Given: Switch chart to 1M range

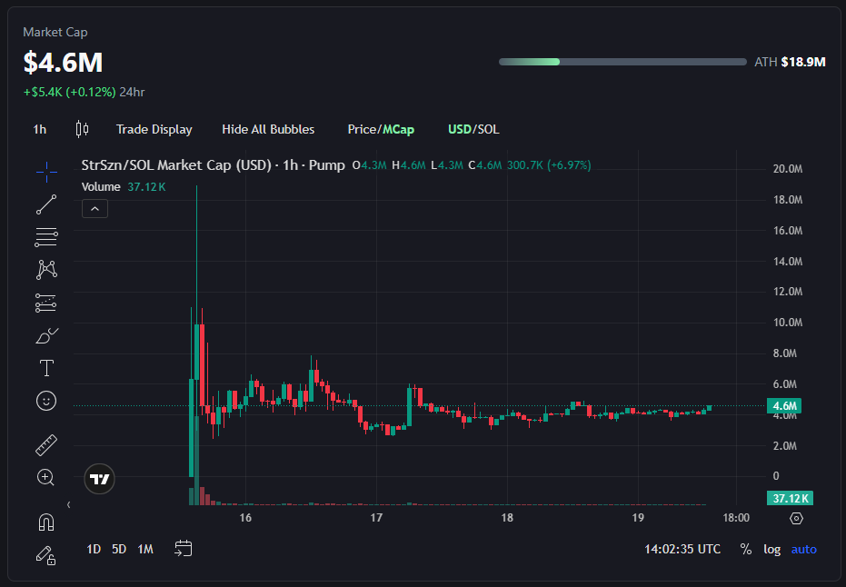Looking at the screenshot, I should (x=145, y=549).
